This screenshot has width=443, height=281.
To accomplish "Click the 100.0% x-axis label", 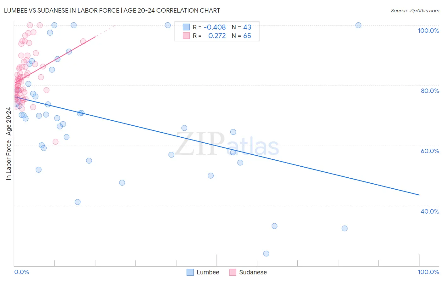I will coord(428,272).
